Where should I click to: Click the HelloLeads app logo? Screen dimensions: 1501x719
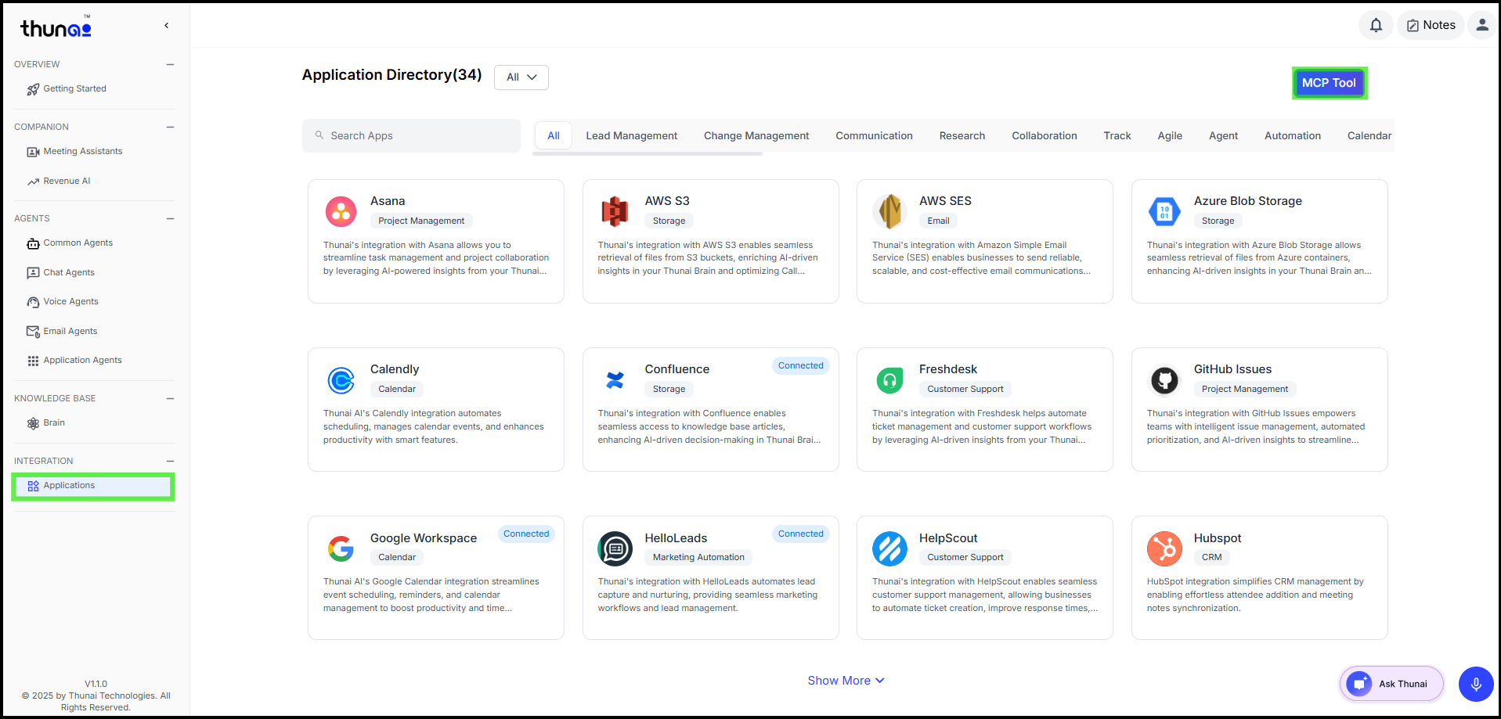615,548
